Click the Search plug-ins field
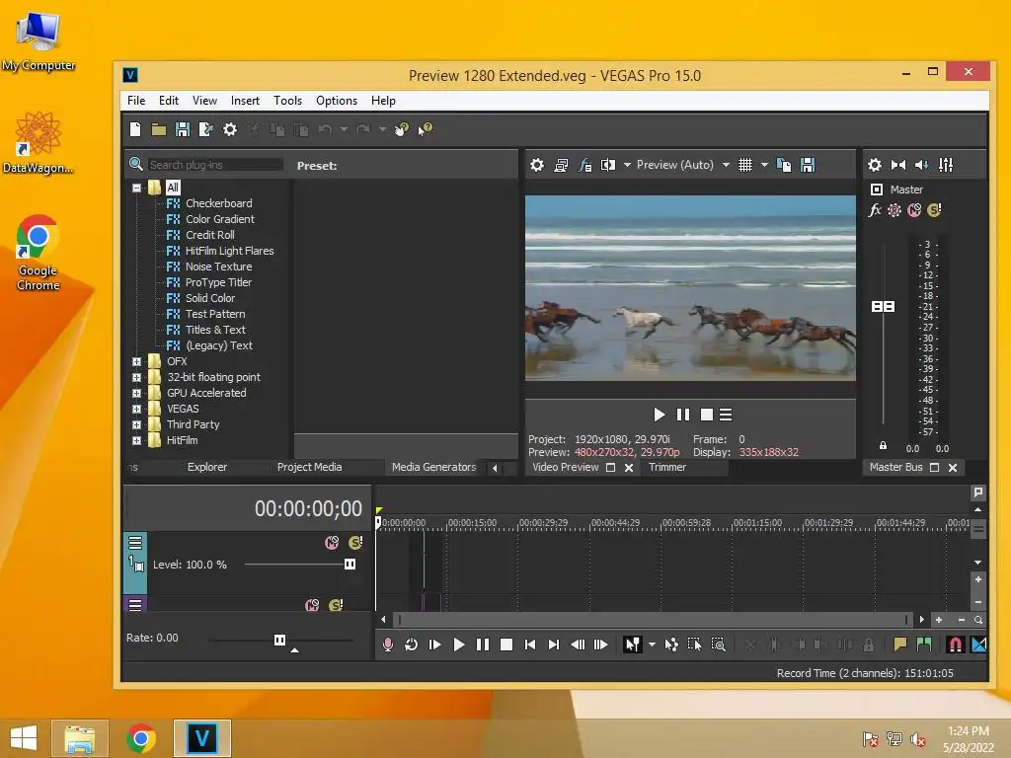 [215, 165]
